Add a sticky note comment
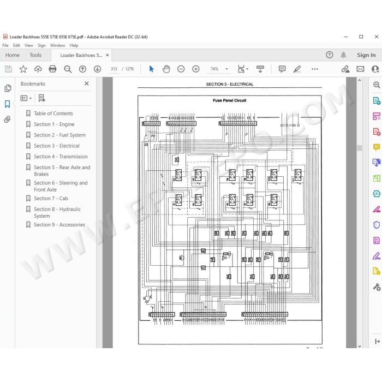Screen dimensions: 382x382 282,69
